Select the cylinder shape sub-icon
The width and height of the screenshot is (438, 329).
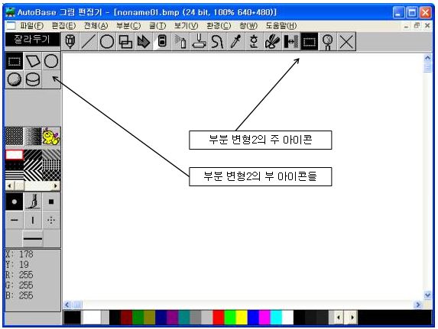[x=33, y=79]
